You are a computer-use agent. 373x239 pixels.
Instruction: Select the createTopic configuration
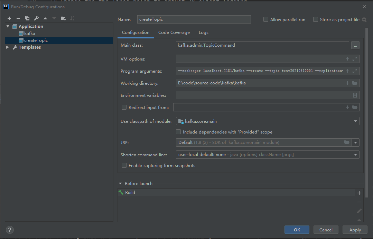click(59, 40)
